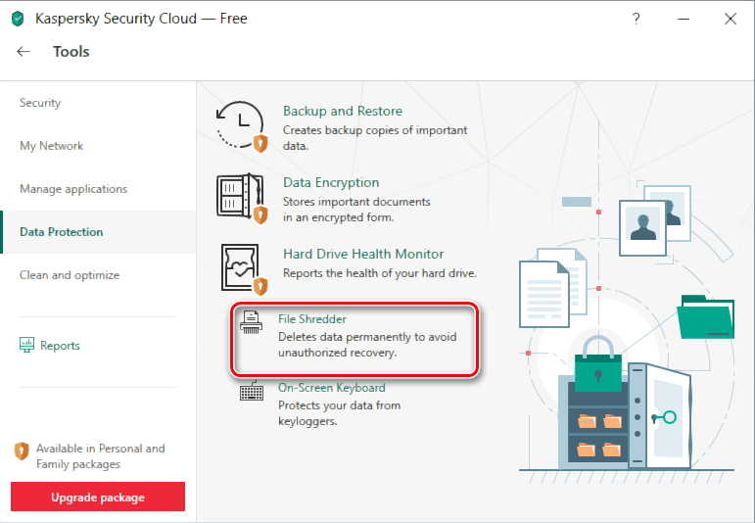Select My Network in the sidebar
Screen dimensions: 755x523
point(51,145)
